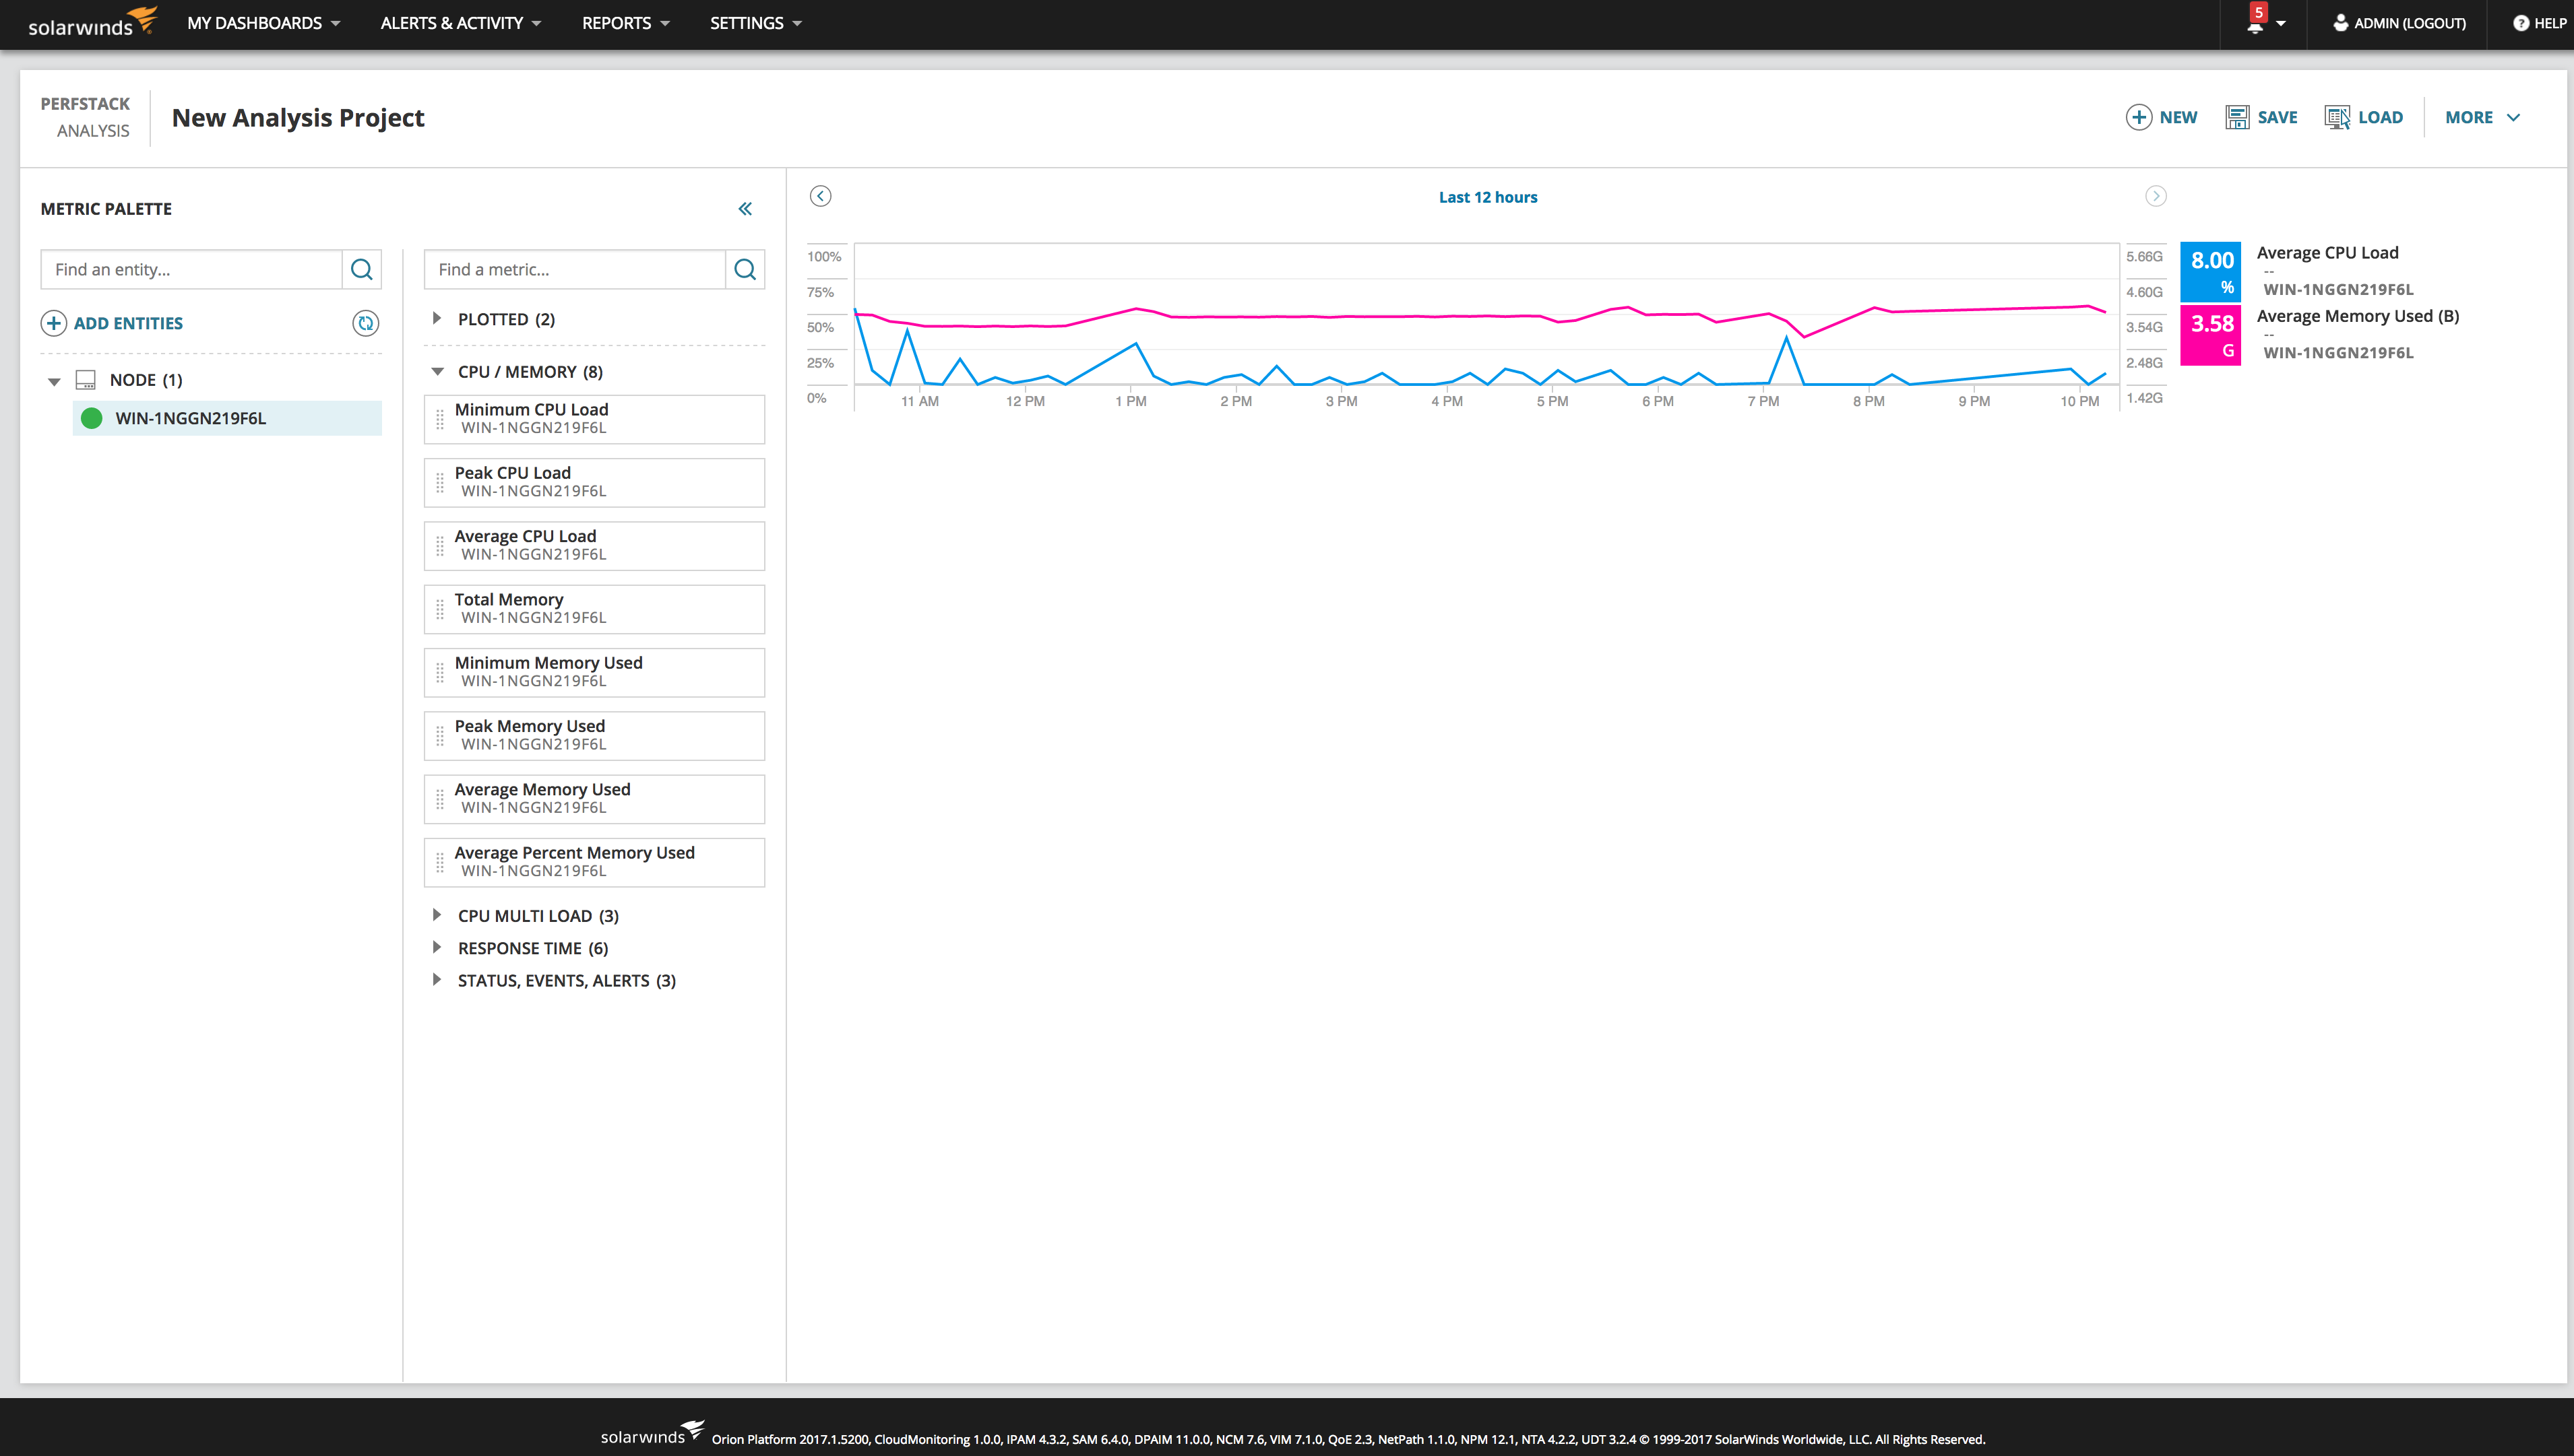Click the Load project icon
2574x1456 pixels.
click(2337, 117)
